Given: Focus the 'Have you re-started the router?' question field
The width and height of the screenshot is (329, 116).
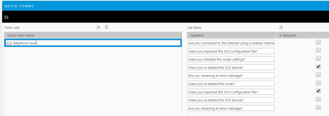Looking at the screenshot, I should click(231, 84).
